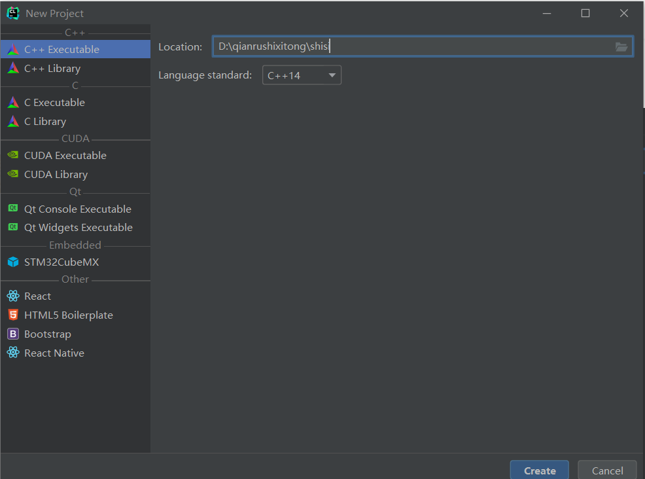
Task: Choose CUDA Library project type label
Action: tap(56, 175)
